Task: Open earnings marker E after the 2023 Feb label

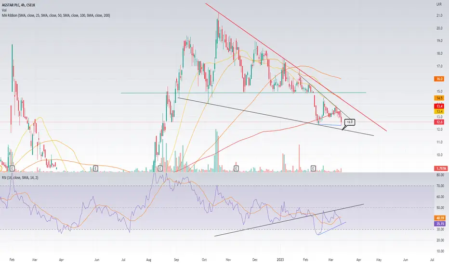Action: [313, 168]
